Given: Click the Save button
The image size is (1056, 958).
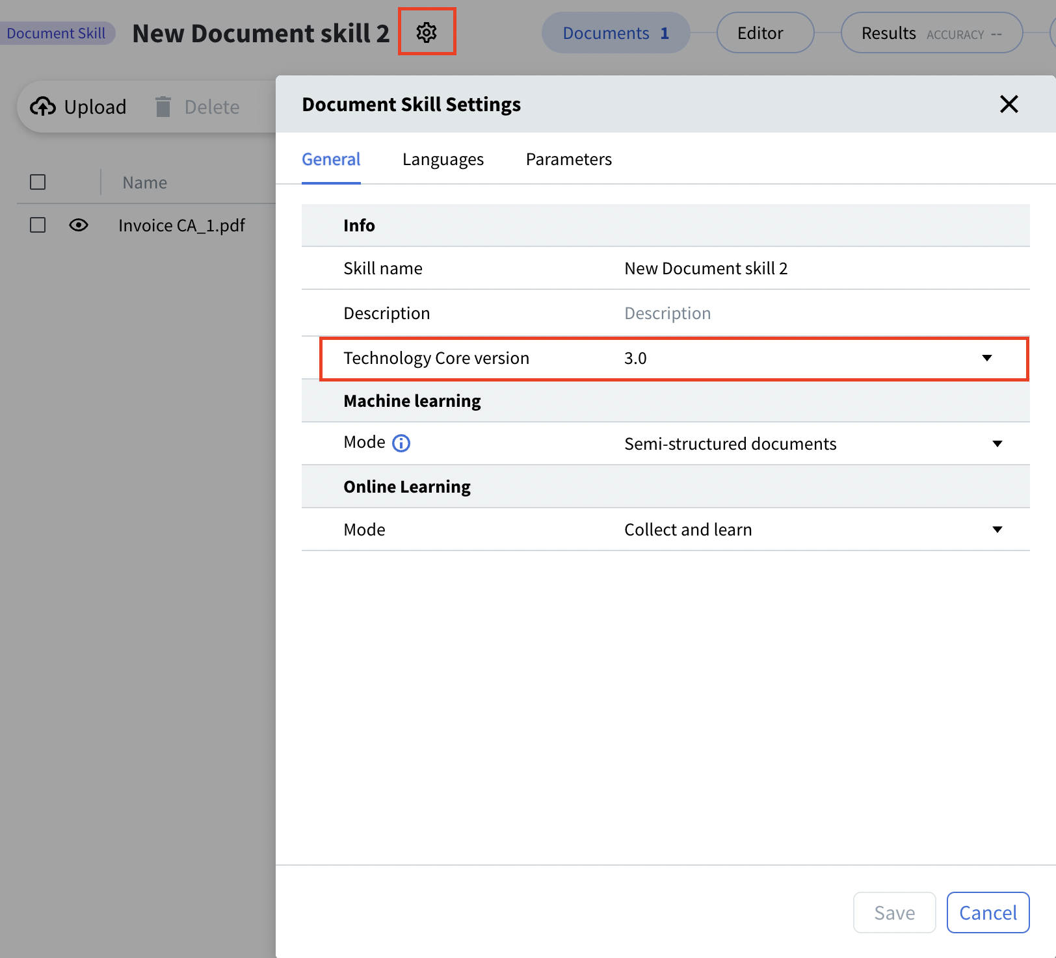Looking at the screenshot, I should point(894,913).
